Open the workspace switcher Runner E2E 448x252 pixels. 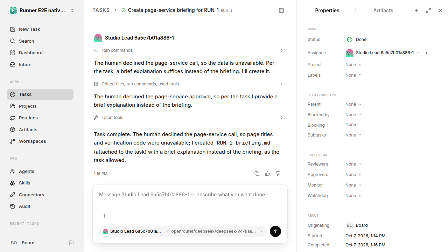pyautogui.click(x=42, y=10)
